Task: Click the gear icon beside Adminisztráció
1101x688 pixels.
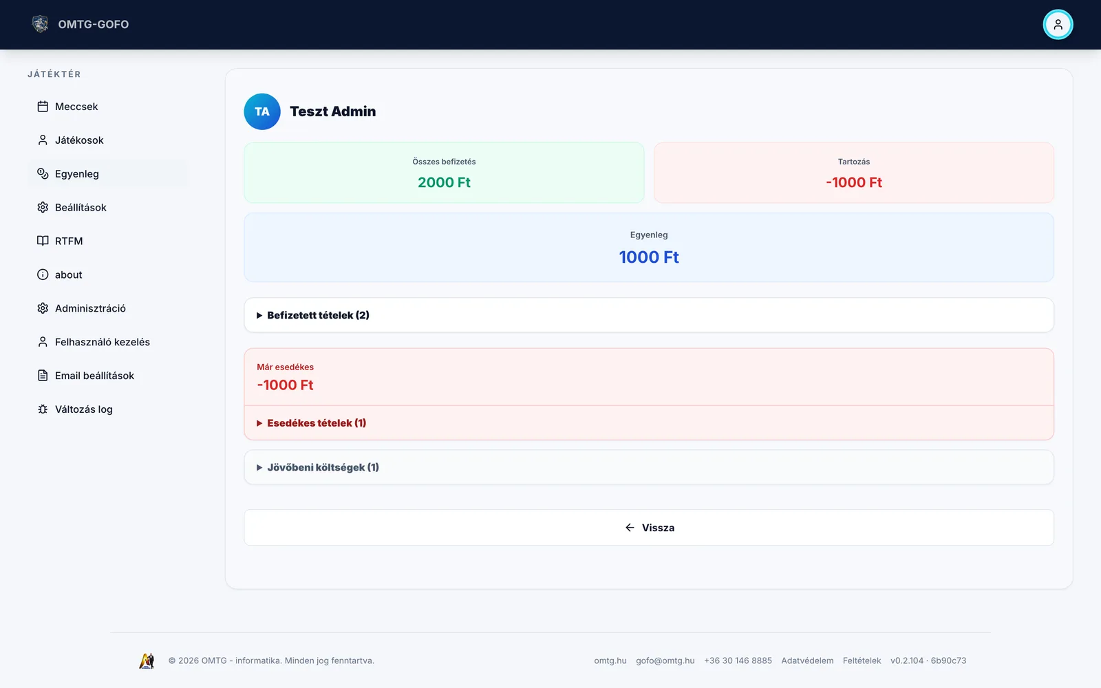Action: (x=43, y=308)
